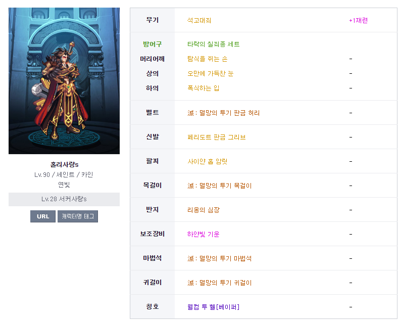Click the URL button under the character
The height and width of the screenshot is (320, 400).
[x=43, y=216]
